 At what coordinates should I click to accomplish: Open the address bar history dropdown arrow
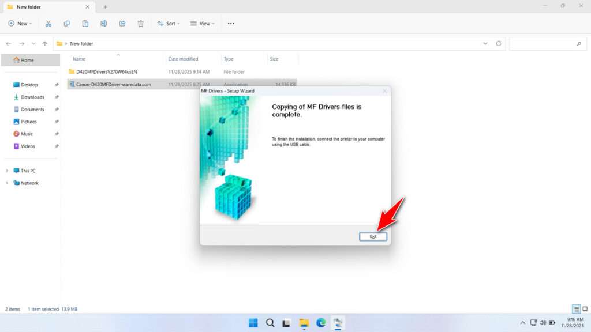pyautogui.click(x=485, y=43)
